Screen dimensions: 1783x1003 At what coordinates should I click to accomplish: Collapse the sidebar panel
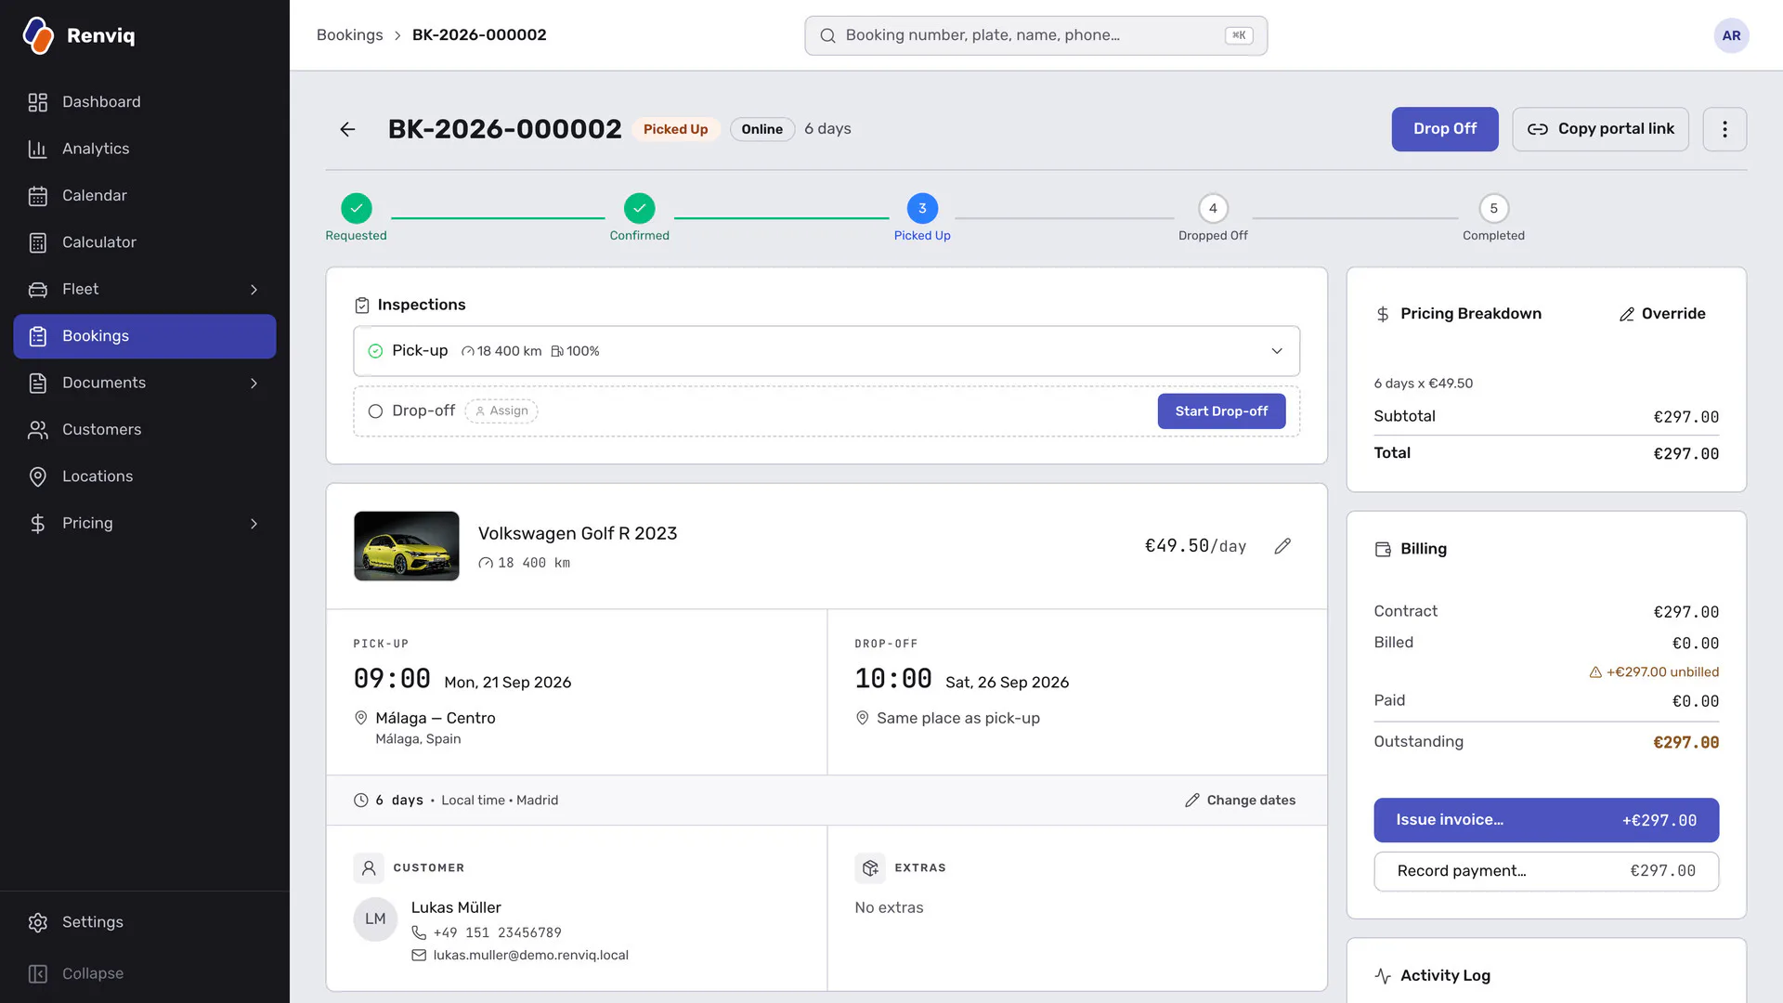click(x=144, y=973)
